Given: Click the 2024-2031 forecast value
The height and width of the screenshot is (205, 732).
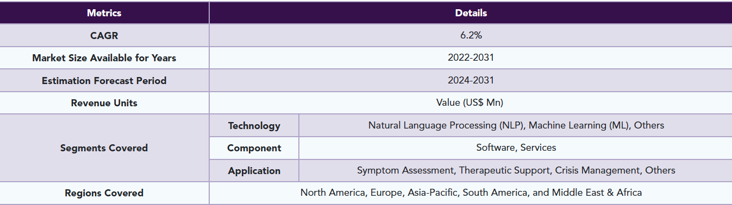Looking at the screenshot, I should point(471,80).
